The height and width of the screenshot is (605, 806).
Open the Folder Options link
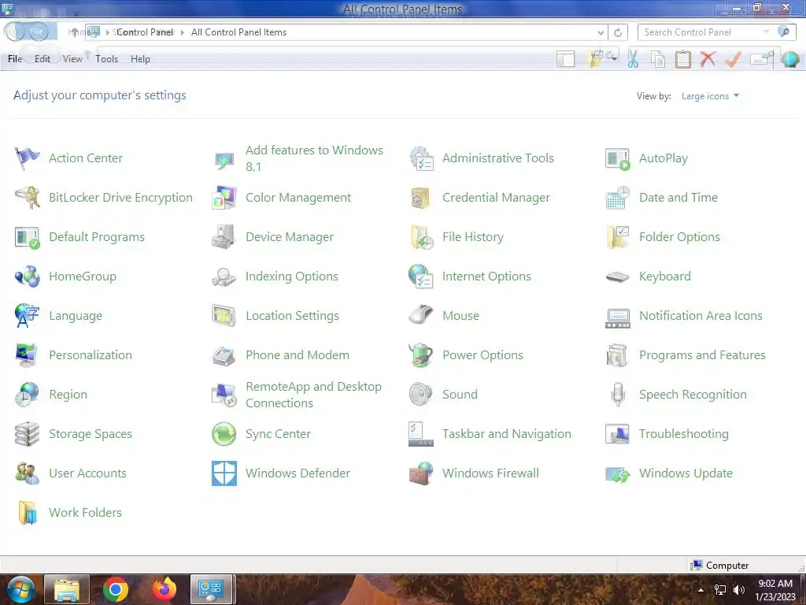coord(679,236)
